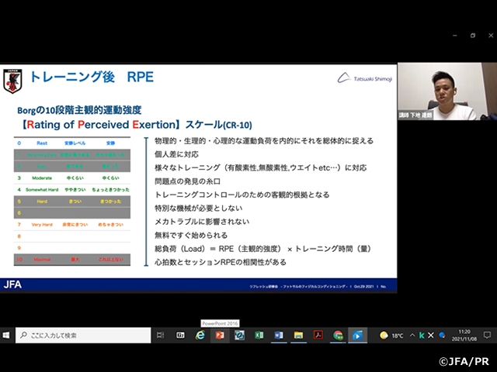Open the Windows Start menu
Viewport: 497px width, 372px height.
[7, 336]
